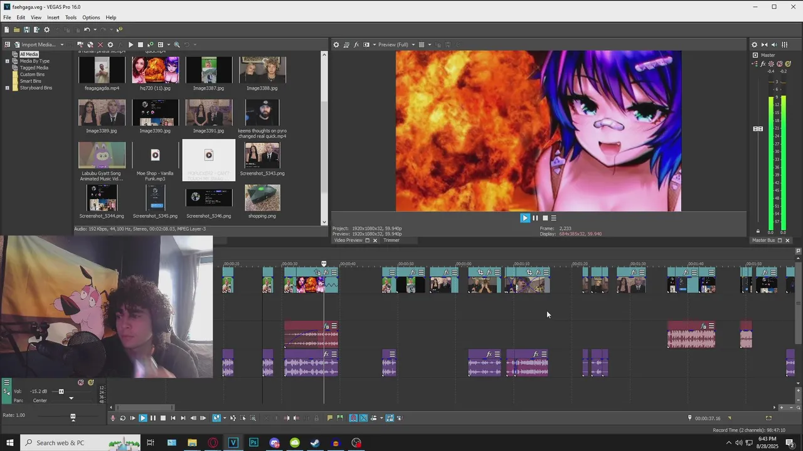Screen dimensions: 803x451
Task: Select the Tagged Media bin
Action: coord(34,68)
